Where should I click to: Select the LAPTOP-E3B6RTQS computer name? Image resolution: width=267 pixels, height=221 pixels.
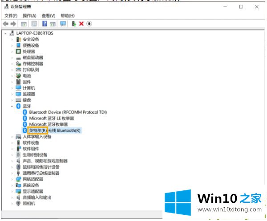[x=35, y=33]
